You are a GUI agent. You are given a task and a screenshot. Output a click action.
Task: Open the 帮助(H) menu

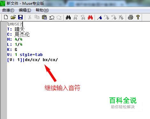click(x=42, y=10)
